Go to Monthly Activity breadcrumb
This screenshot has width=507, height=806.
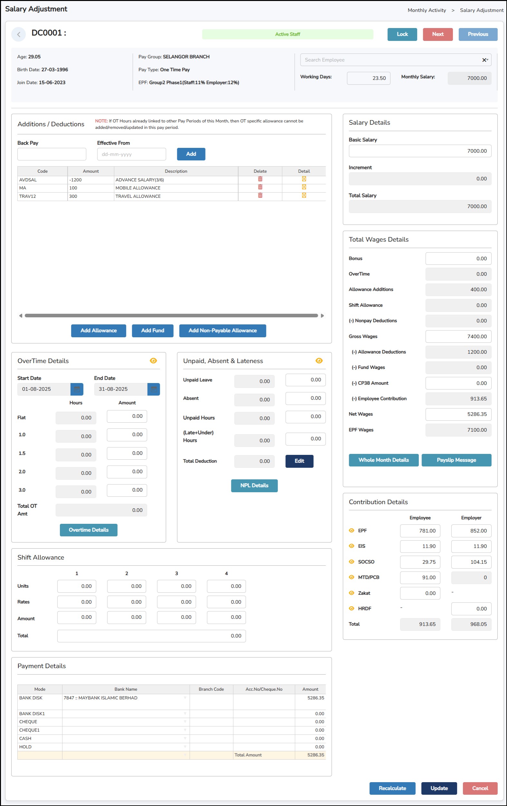(427, 10)
